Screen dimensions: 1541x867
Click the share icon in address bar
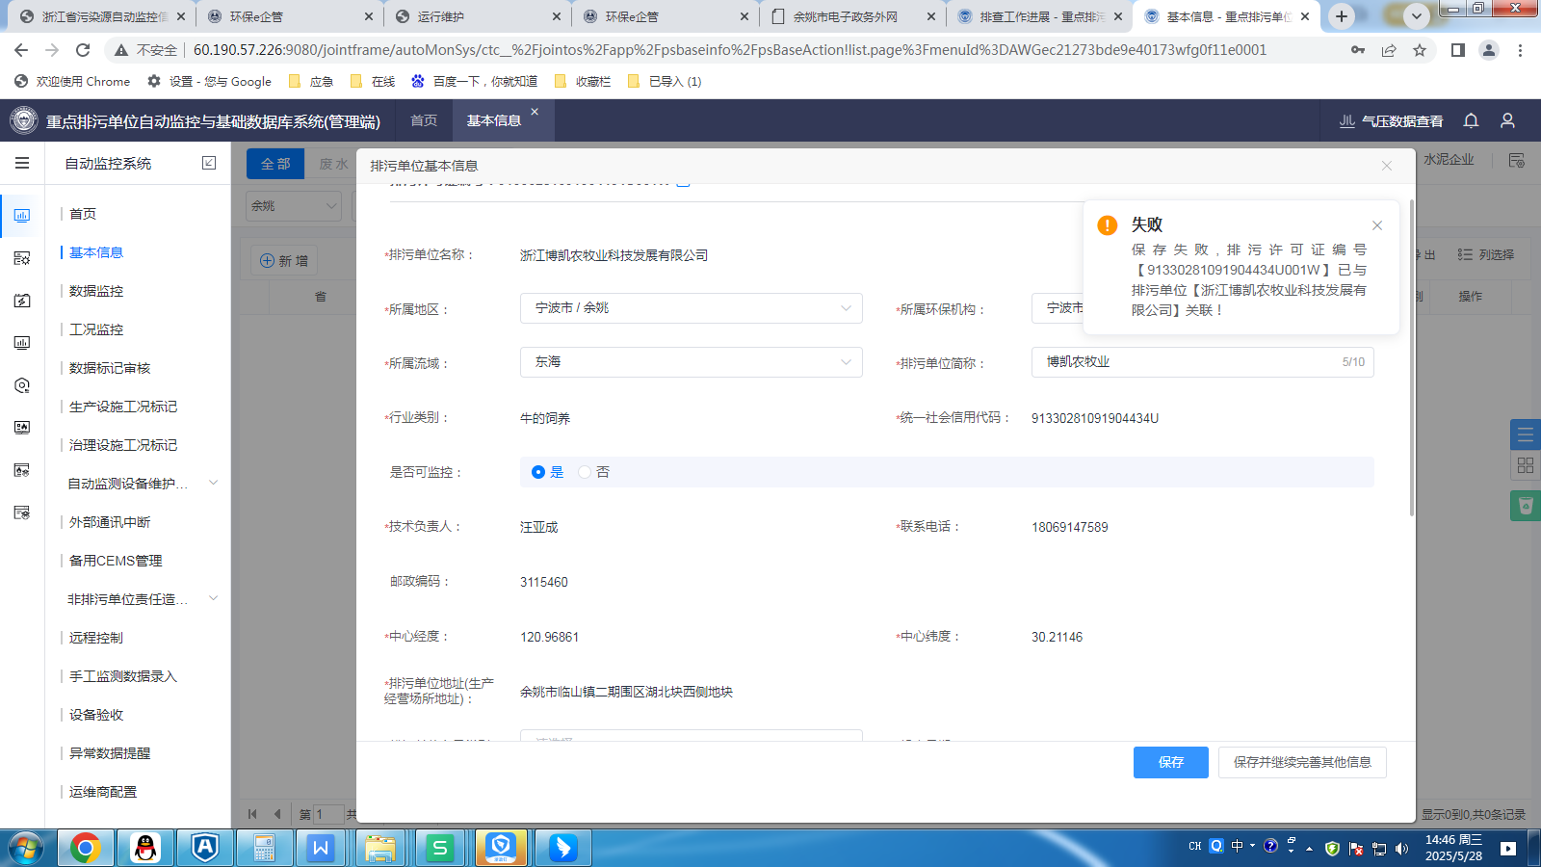[1389, 50]
